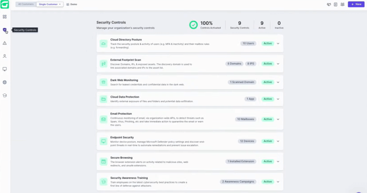Image resolution: width=367 pixels, height=193 pixels.
Task: Click the Security Awareness Training icon
Action: (x=104, y=182)
